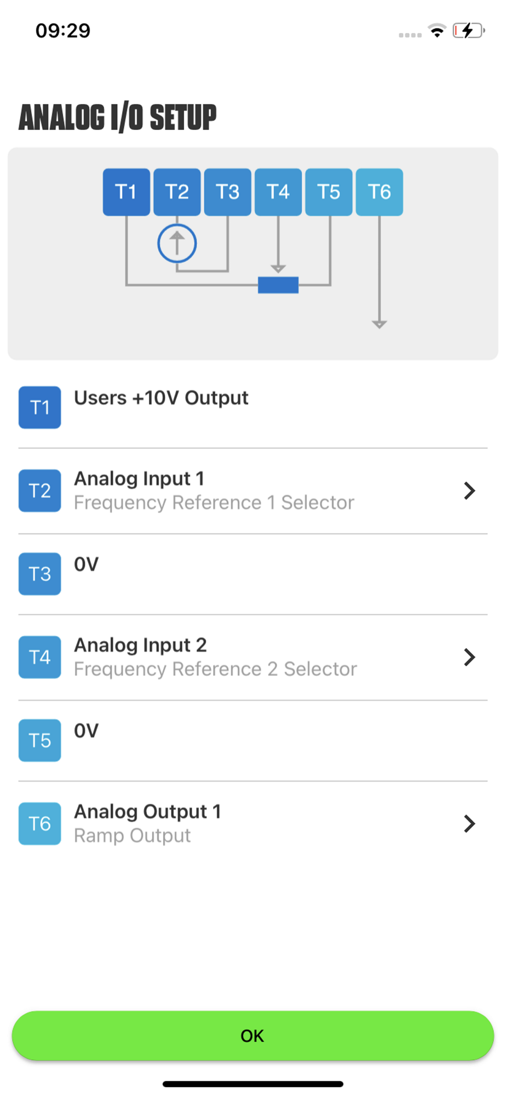Screen dimensions: 506x1097
Task: Expand Analog Output 1 chevron
Action: [469, 824]
